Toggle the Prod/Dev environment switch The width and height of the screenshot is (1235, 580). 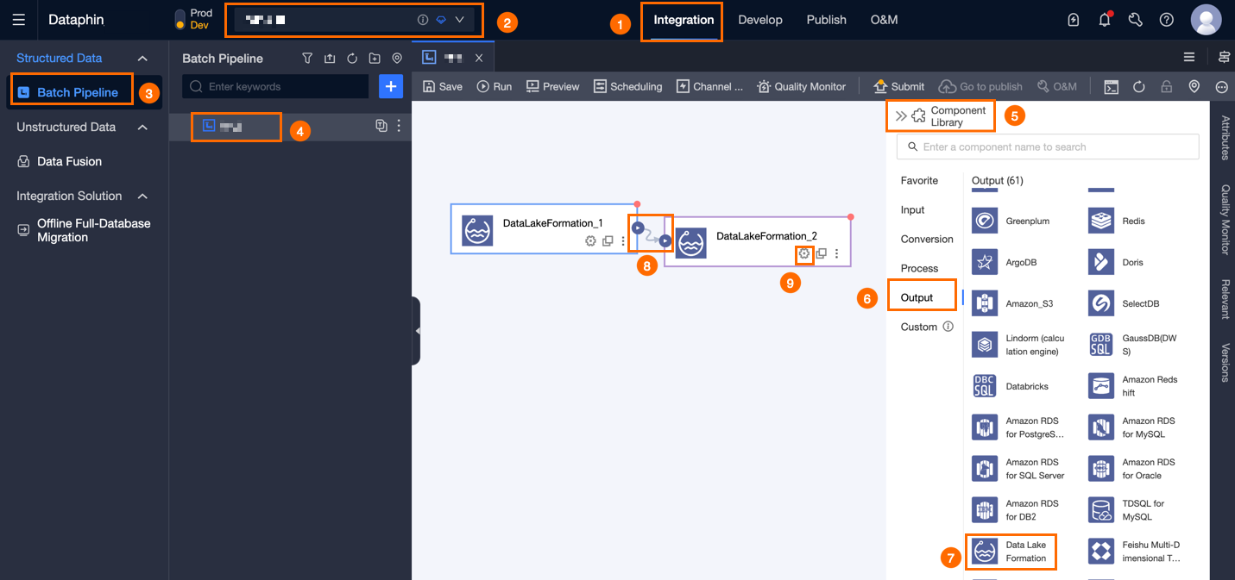click(180, 19)
